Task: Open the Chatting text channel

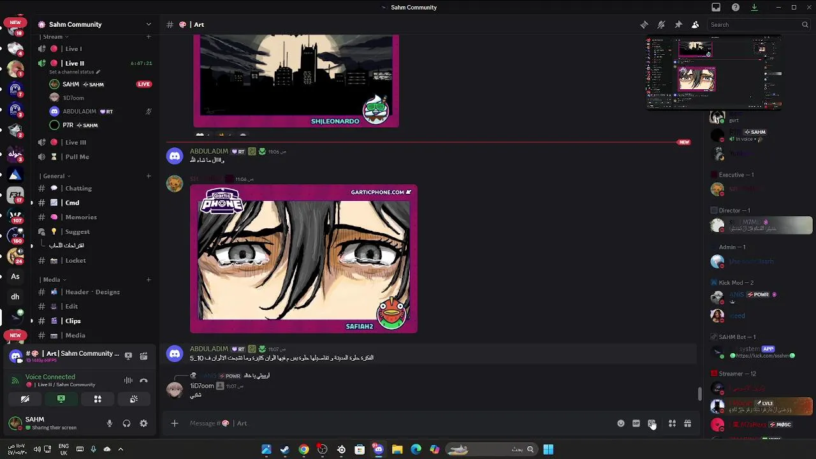Action: [x=96, y=189]
